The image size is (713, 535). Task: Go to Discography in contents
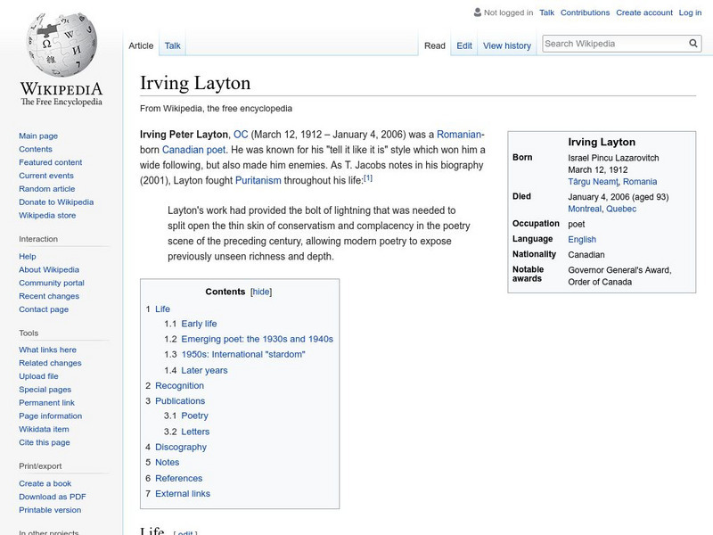[180, 447]
